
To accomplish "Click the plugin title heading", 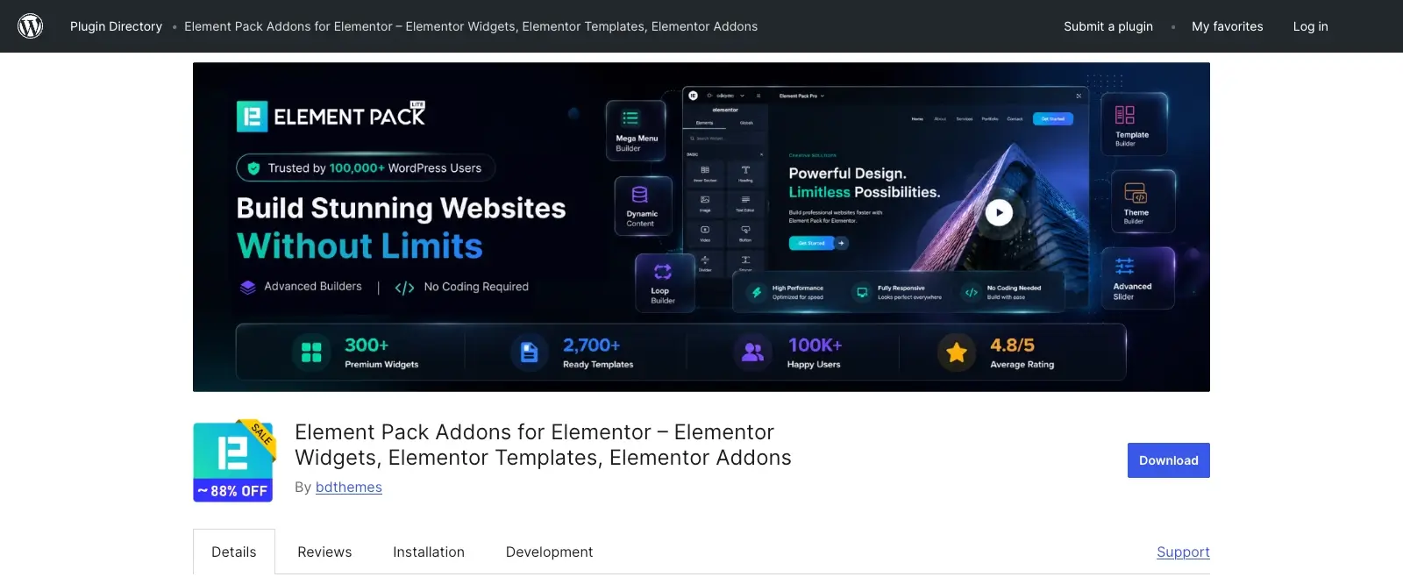I will [x=543, y=445].
